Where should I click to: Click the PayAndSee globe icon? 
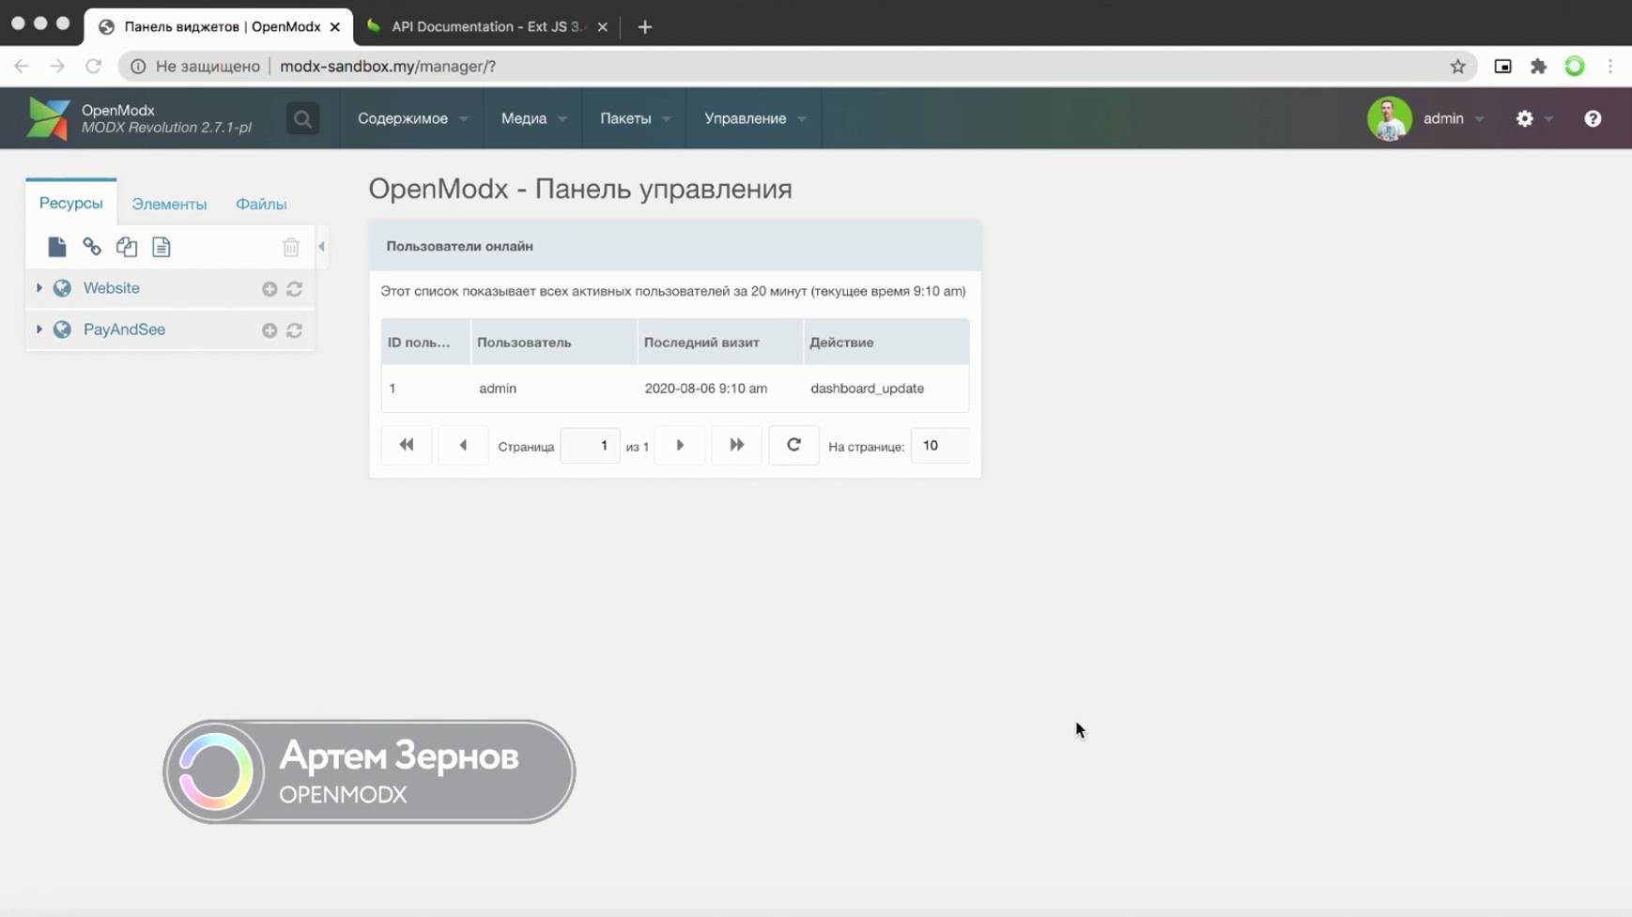[62, 329]
